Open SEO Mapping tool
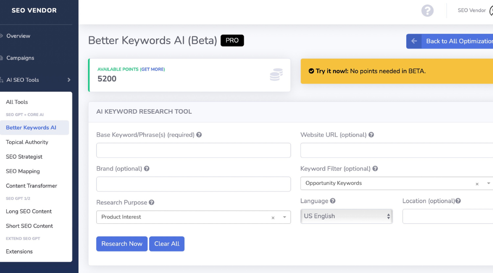493x273 pixels. [23, 171]
